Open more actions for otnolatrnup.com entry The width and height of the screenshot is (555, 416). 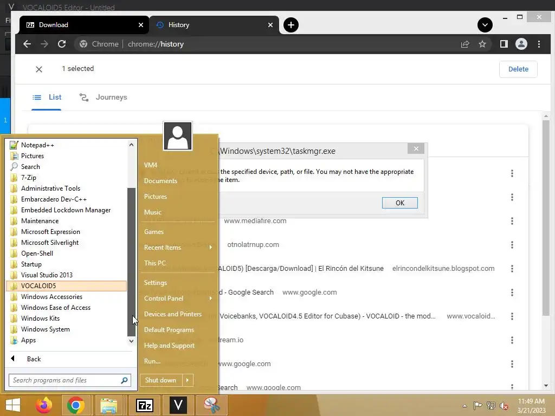tap(512, 245)
